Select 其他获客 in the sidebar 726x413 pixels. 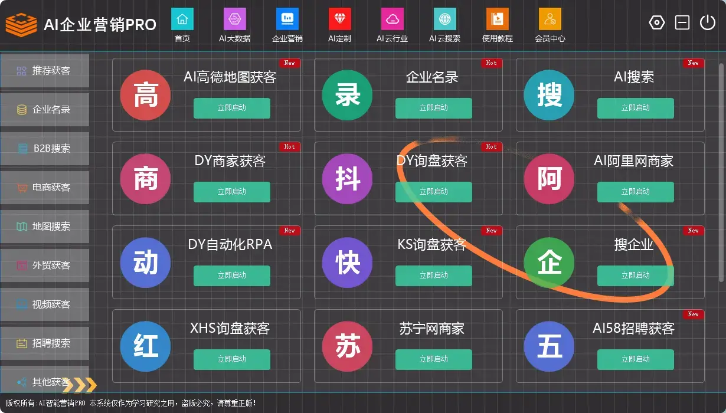(x=45, y=379)
